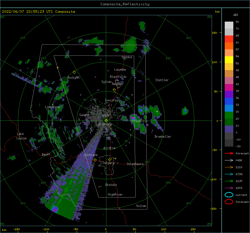
Task: Click the yellow diamond marker above the Calgary label
Action: 110,160
